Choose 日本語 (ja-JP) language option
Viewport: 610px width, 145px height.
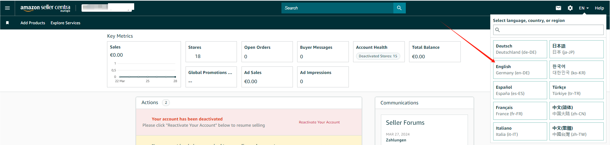(576, 49)
